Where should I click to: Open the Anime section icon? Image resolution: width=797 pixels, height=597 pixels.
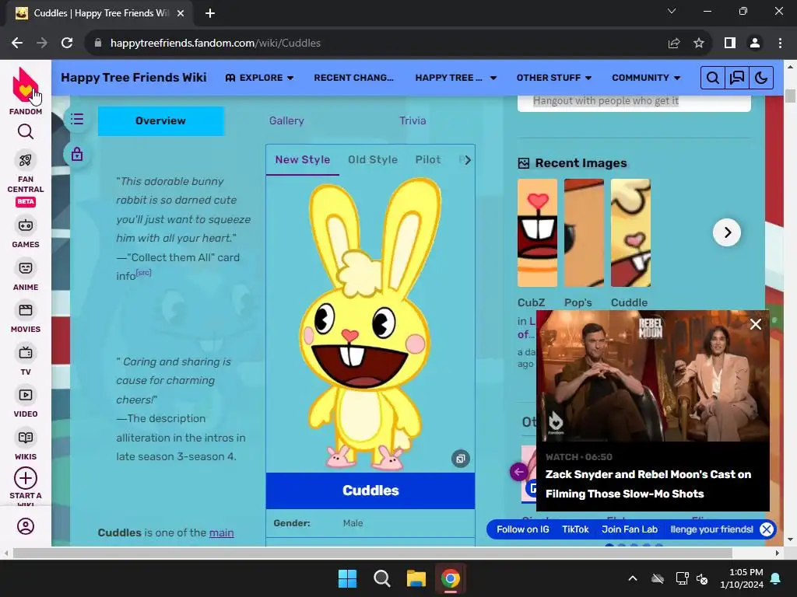coord(26,267)
